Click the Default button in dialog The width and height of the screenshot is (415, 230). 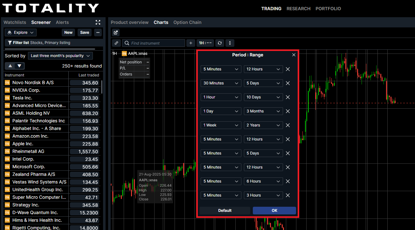coord(225,211)
